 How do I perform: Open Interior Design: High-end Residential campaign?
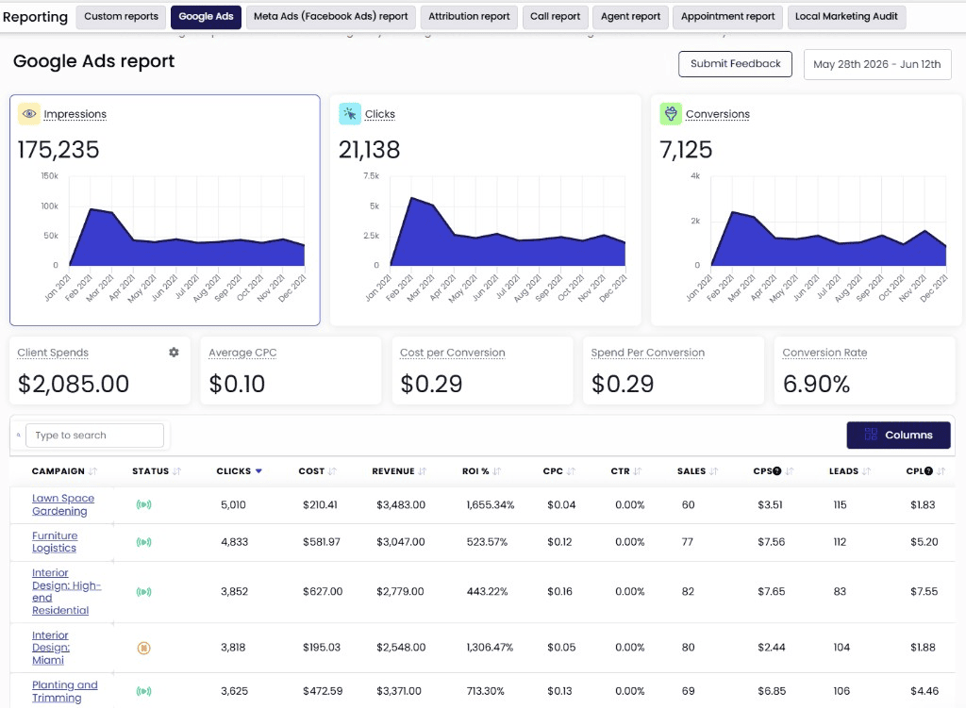coord(66,592)
